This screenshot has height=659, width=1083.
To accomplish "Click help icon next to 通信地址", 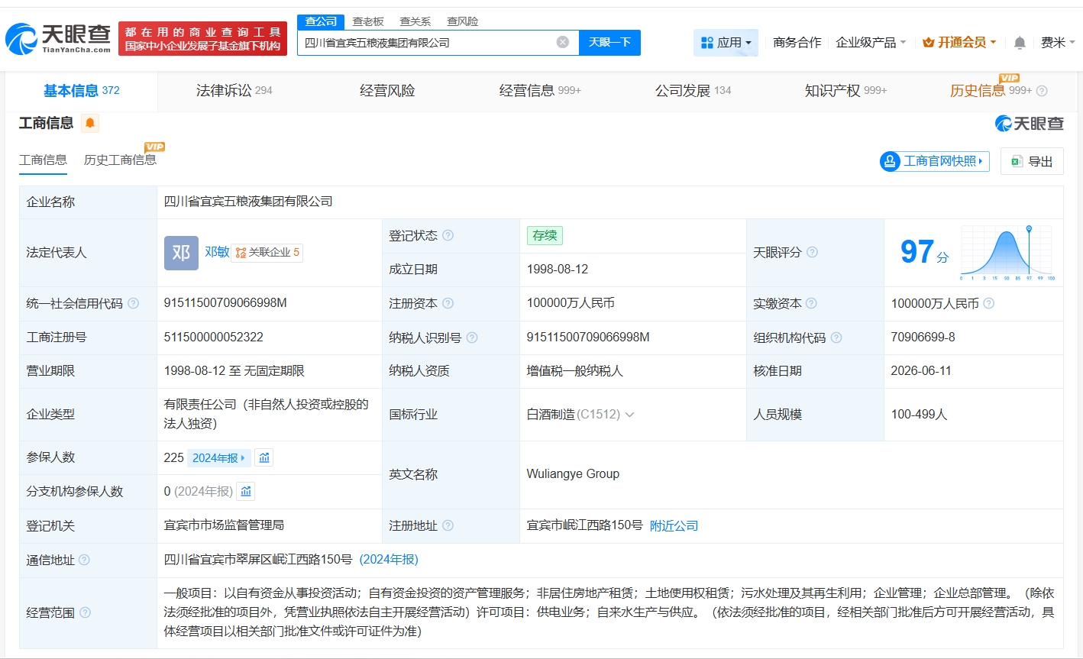I will pyautogui.click(x=84, y=560).
